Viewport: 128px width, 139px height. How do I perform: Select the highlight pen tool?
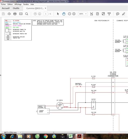pos(124,14)
